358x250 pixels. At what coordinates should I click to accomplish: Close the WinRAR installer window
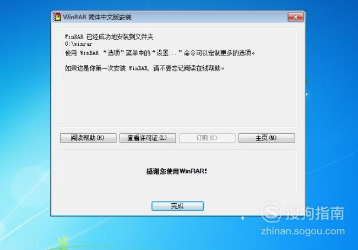click(x=295, y=17)
